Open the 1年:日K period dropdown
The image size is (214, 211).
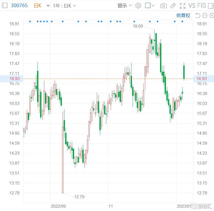(x=64, y=6)
